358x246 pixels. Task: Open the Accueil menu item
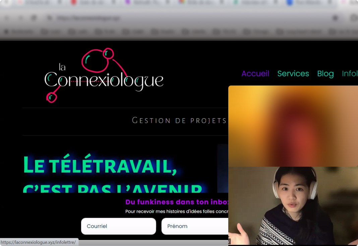255,73
